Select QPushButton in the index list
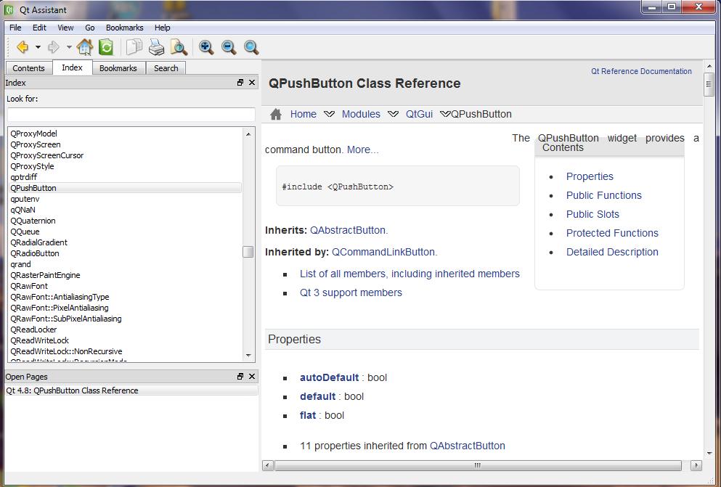Viewport: 721px width, 487px height. pos(125,188)
